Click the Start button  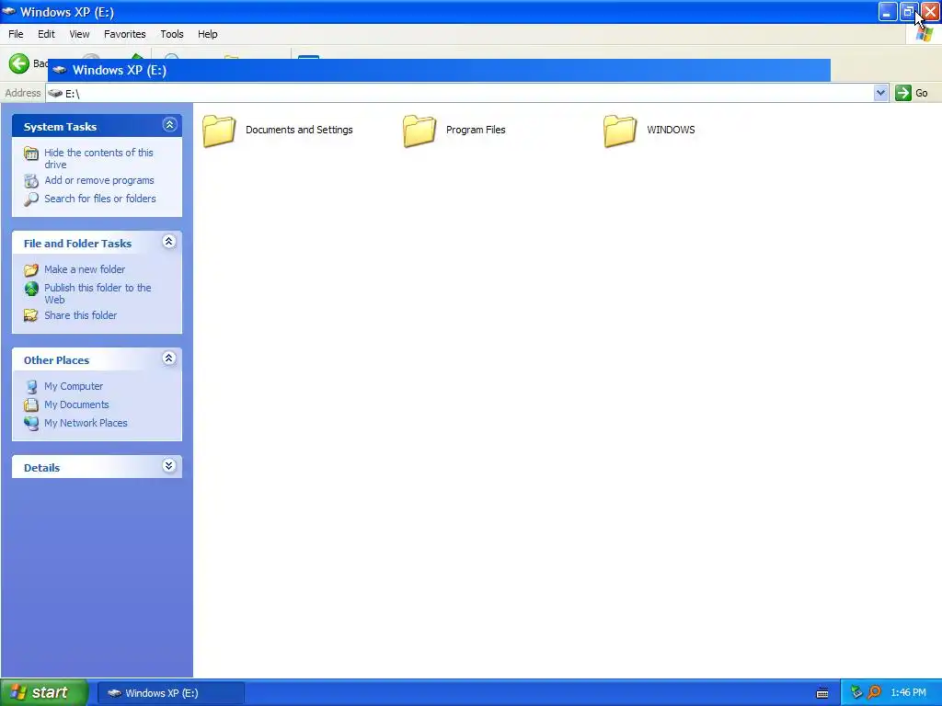44,693
